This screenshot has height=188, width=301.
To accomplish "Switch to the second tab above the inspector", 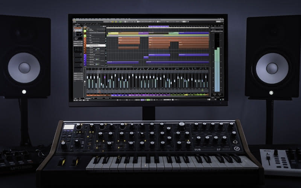I will pos(80,26).
